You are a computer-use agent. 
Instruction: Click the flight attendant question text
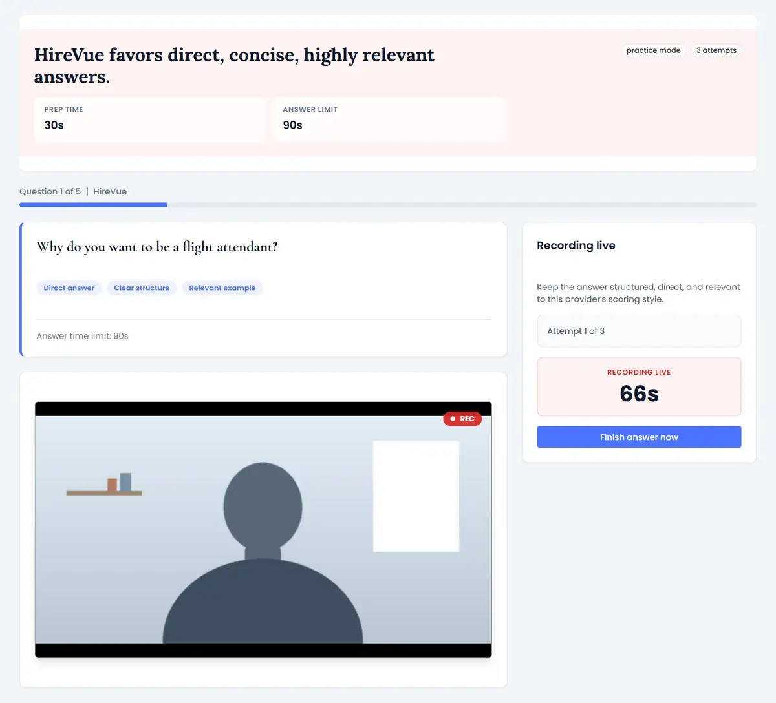[x=157, y=247]
